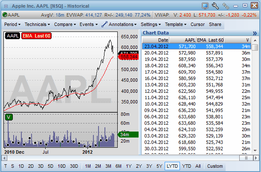Click the horizontal scrollbar thumb

[246, 158]
